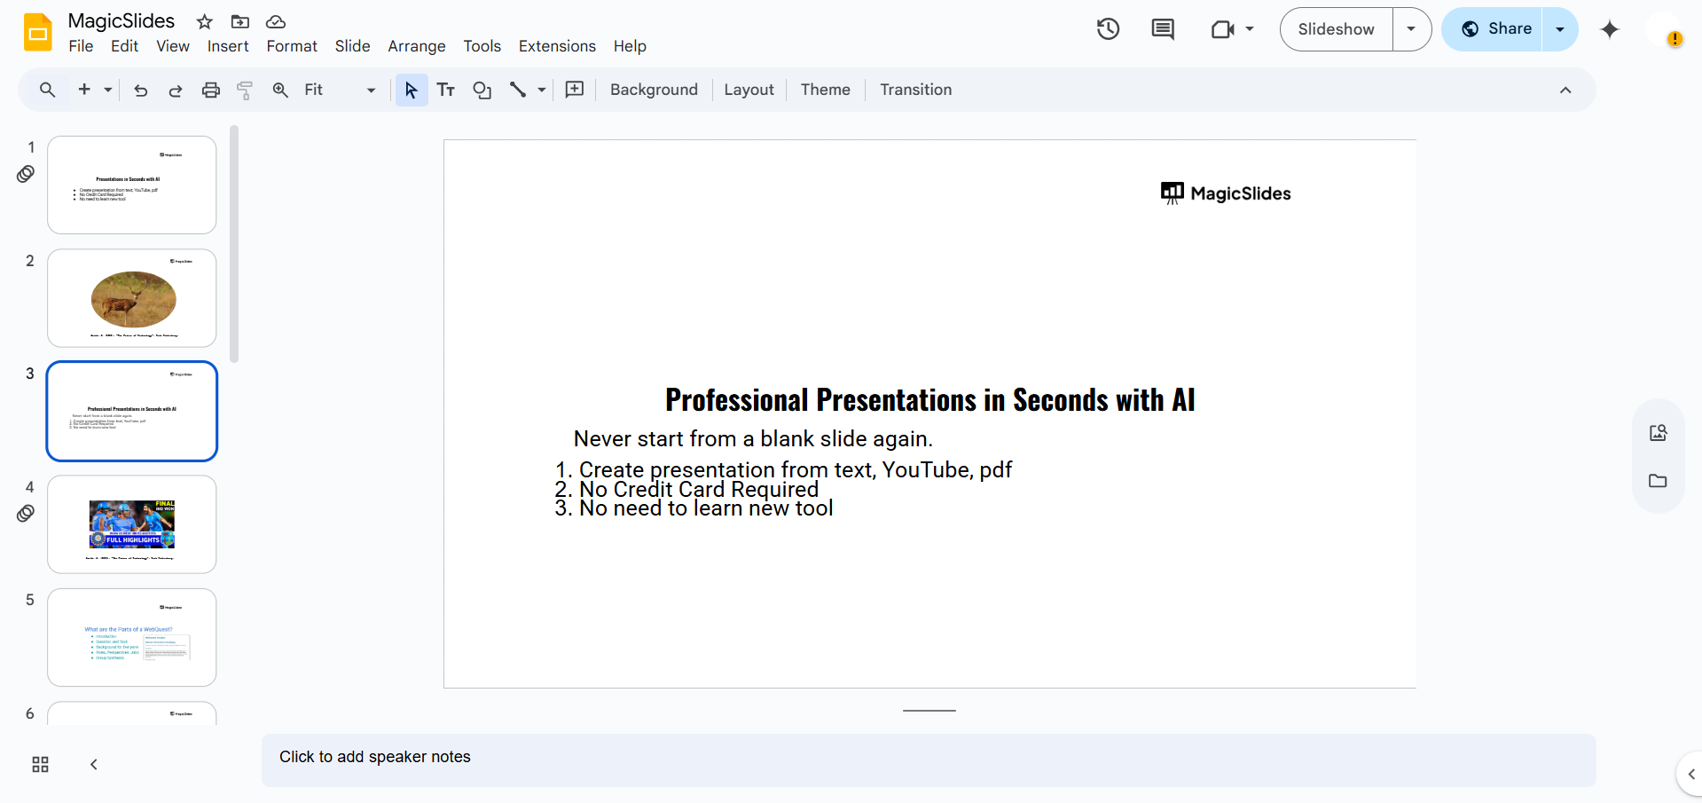Insert a shape
Image resolution: width=1702 pixels, height=803 pixels.
(x=482, y=90)
